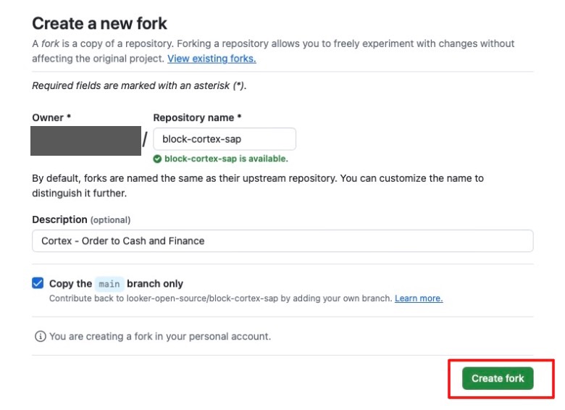Image resolution: width=565 pixels, height=410 pixels.
Task: Click the Owner field label
Action: [51, 117]
